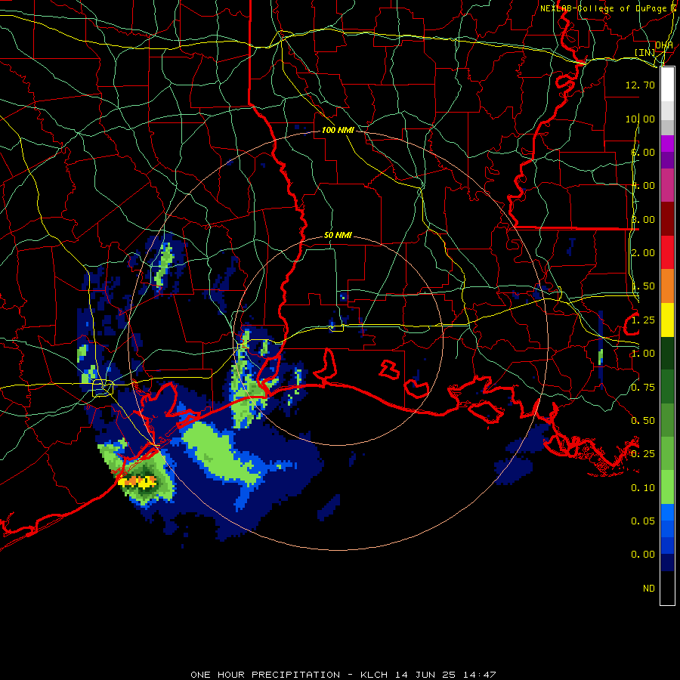Select the navy blue swatch above ND
This screenshot has height=680, width=680.
(667, 562)
